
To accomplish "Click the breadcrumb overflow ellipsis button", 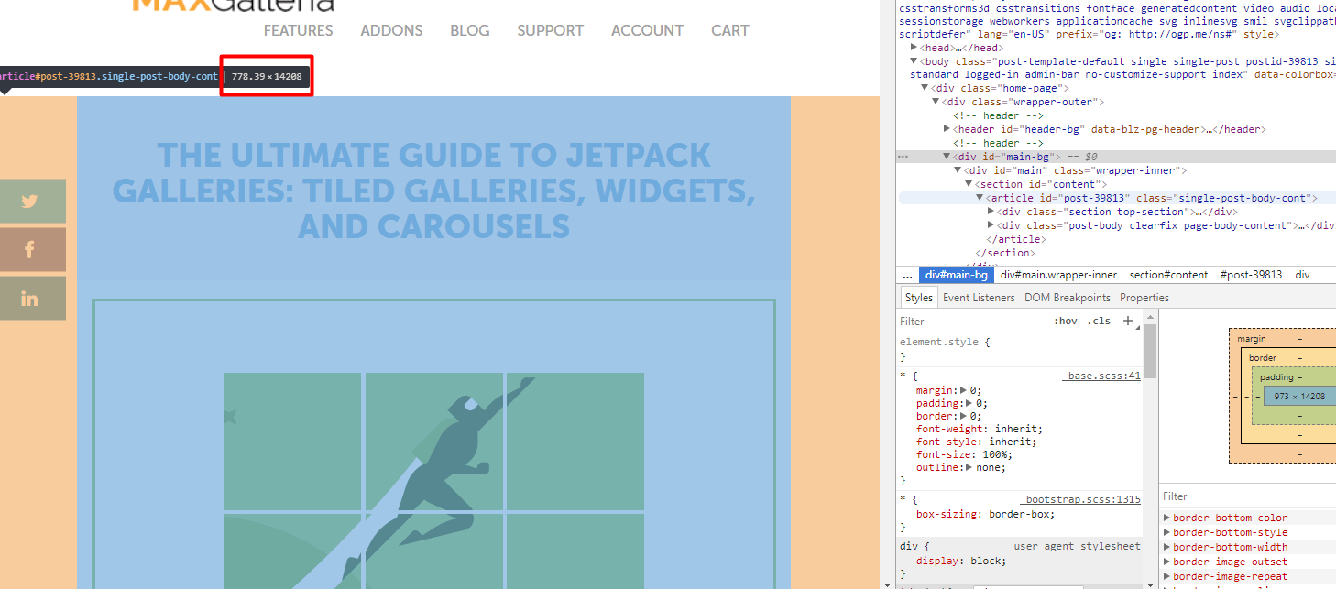I will [x=907, y=274].
